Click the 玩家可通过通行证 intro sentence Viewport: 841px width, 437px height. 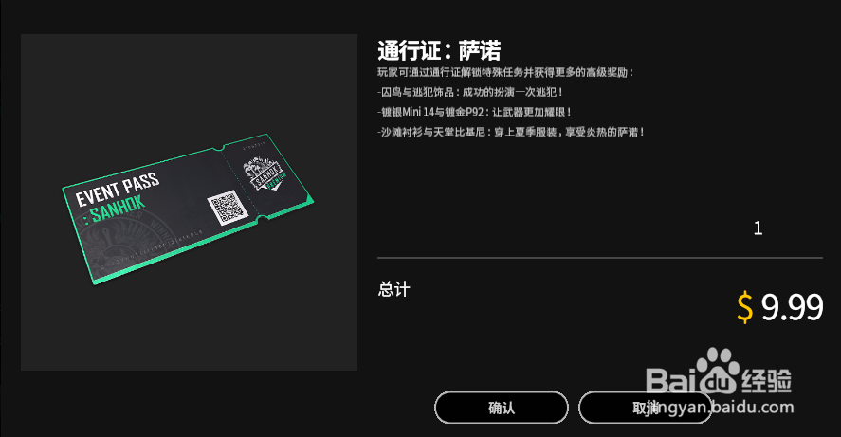tap(505, 72)
